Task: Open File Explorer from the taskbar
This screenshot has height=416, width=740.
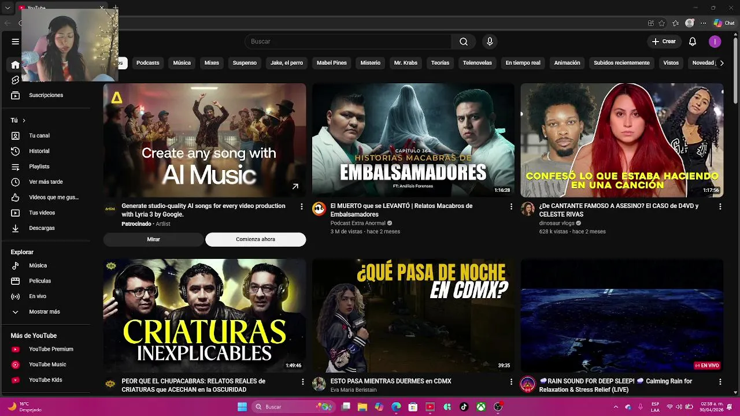Action: pyautogui.click(x=362, y=407)
